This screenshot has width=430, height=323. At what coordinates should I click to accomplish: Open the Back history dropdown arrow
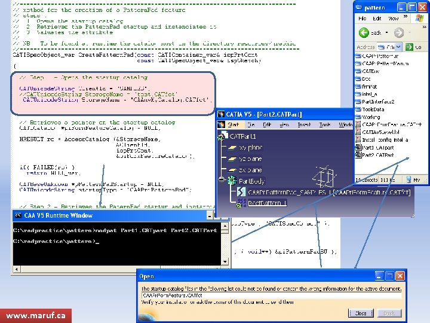(x=387, y=33)
